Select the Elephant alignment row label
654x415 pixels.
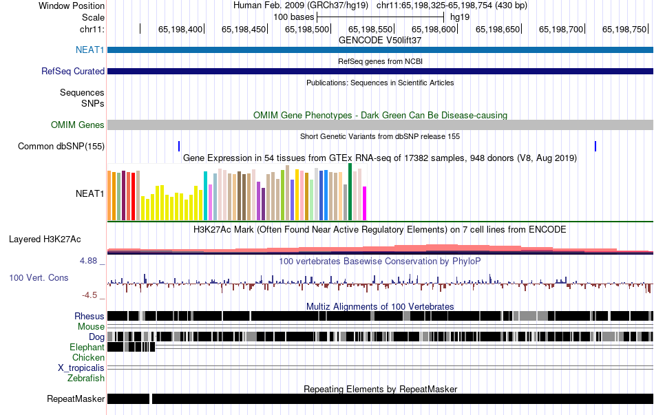pyautogui.click(x=87, y=348)
